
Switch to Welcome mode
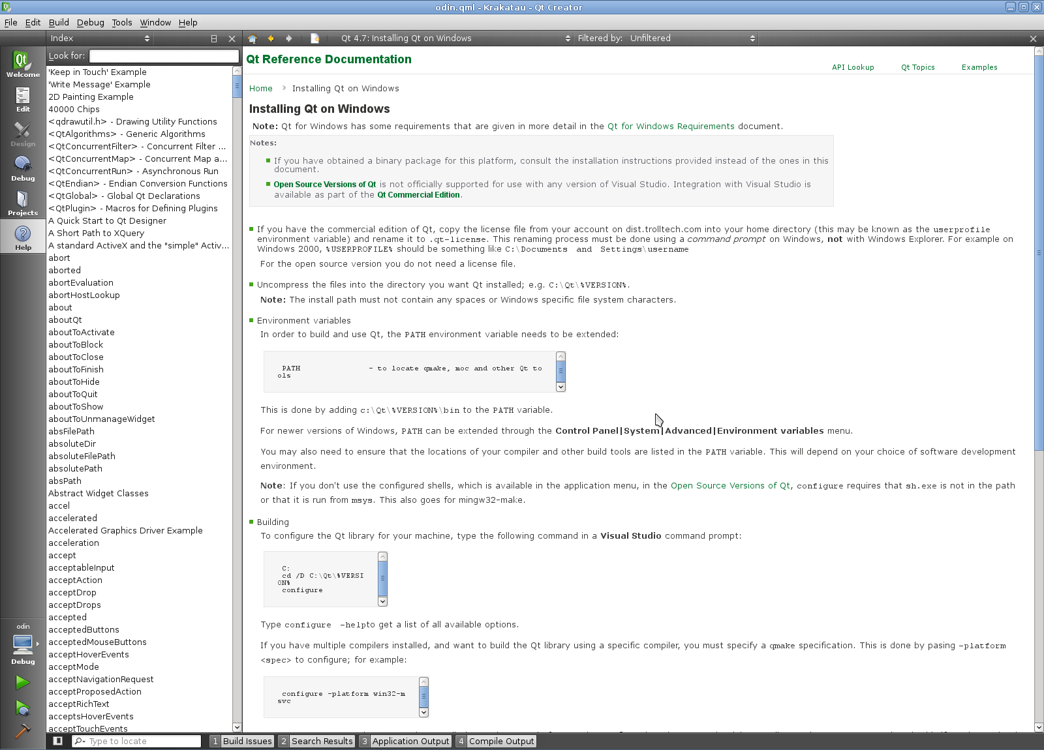(x=23, y=64)
